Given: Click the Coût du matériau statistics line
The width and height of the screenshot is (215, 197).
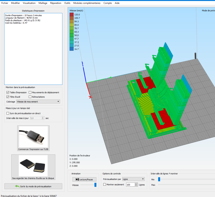Looking at the screenshot, I should tap(16, 23).
